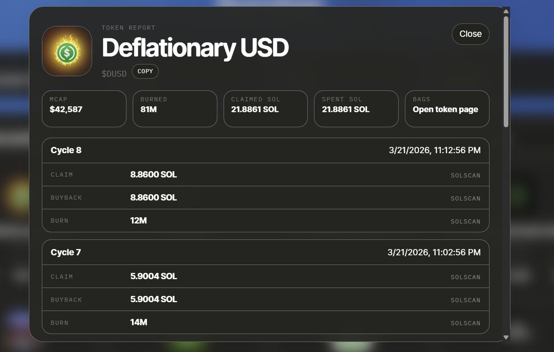Screen dimensions: 554x352
Task: Click the BURN label in Cycle 8
Action: [60, 221]
